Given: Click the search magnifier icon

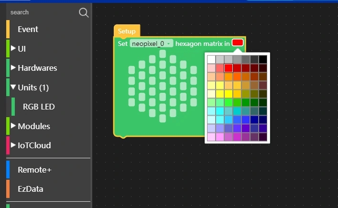Looking at the screenshot, I should click(x=84, y=12).
